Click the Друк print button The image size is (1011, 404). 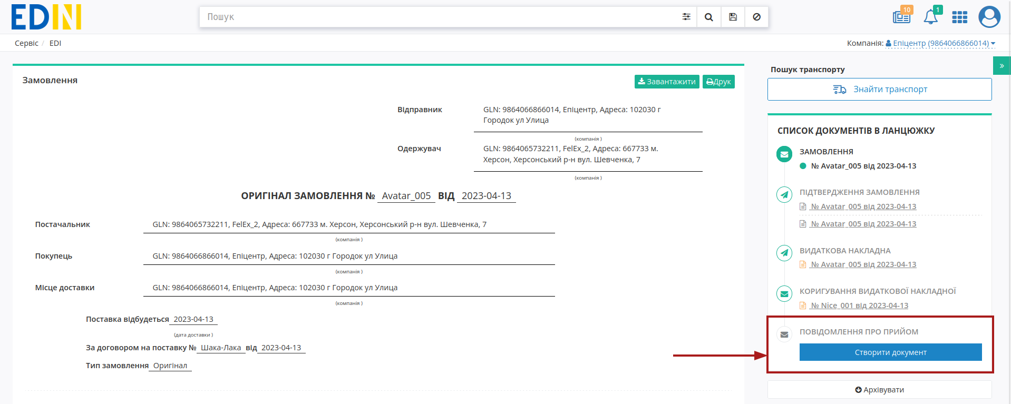718,82
